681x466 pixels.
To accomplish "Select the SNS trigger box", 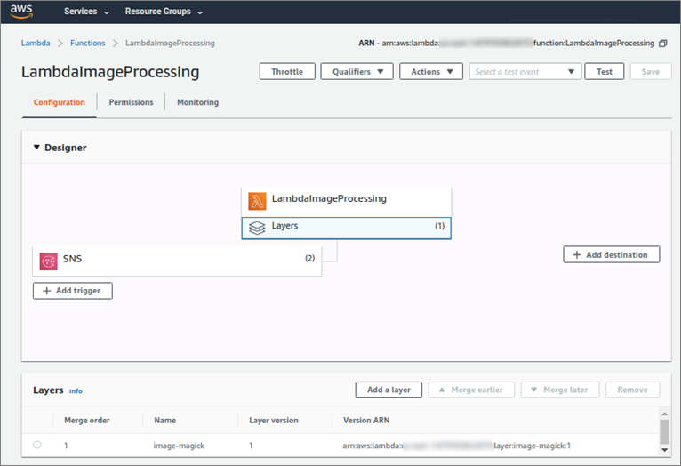I will 177,261.
